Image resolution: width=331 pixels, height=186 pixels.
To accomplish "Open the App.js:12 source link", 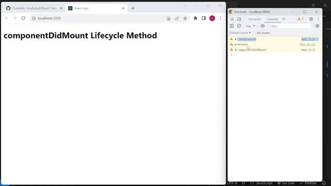I will click(307, 44).
